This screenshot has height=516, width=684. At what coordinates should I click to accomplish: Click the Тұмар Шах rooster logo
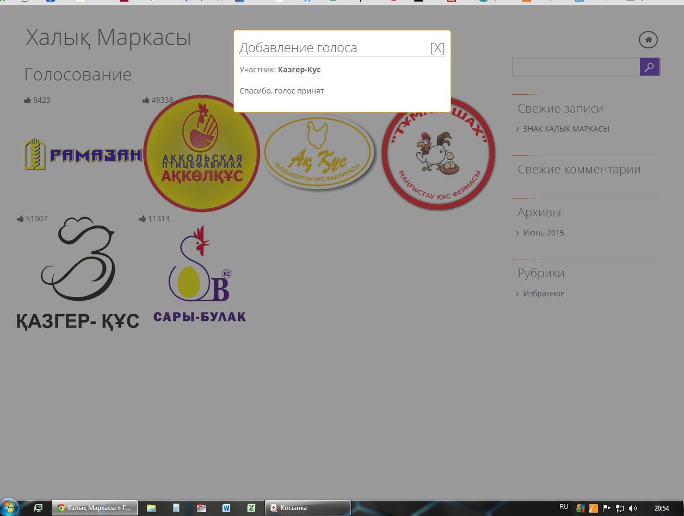point(439,153)
